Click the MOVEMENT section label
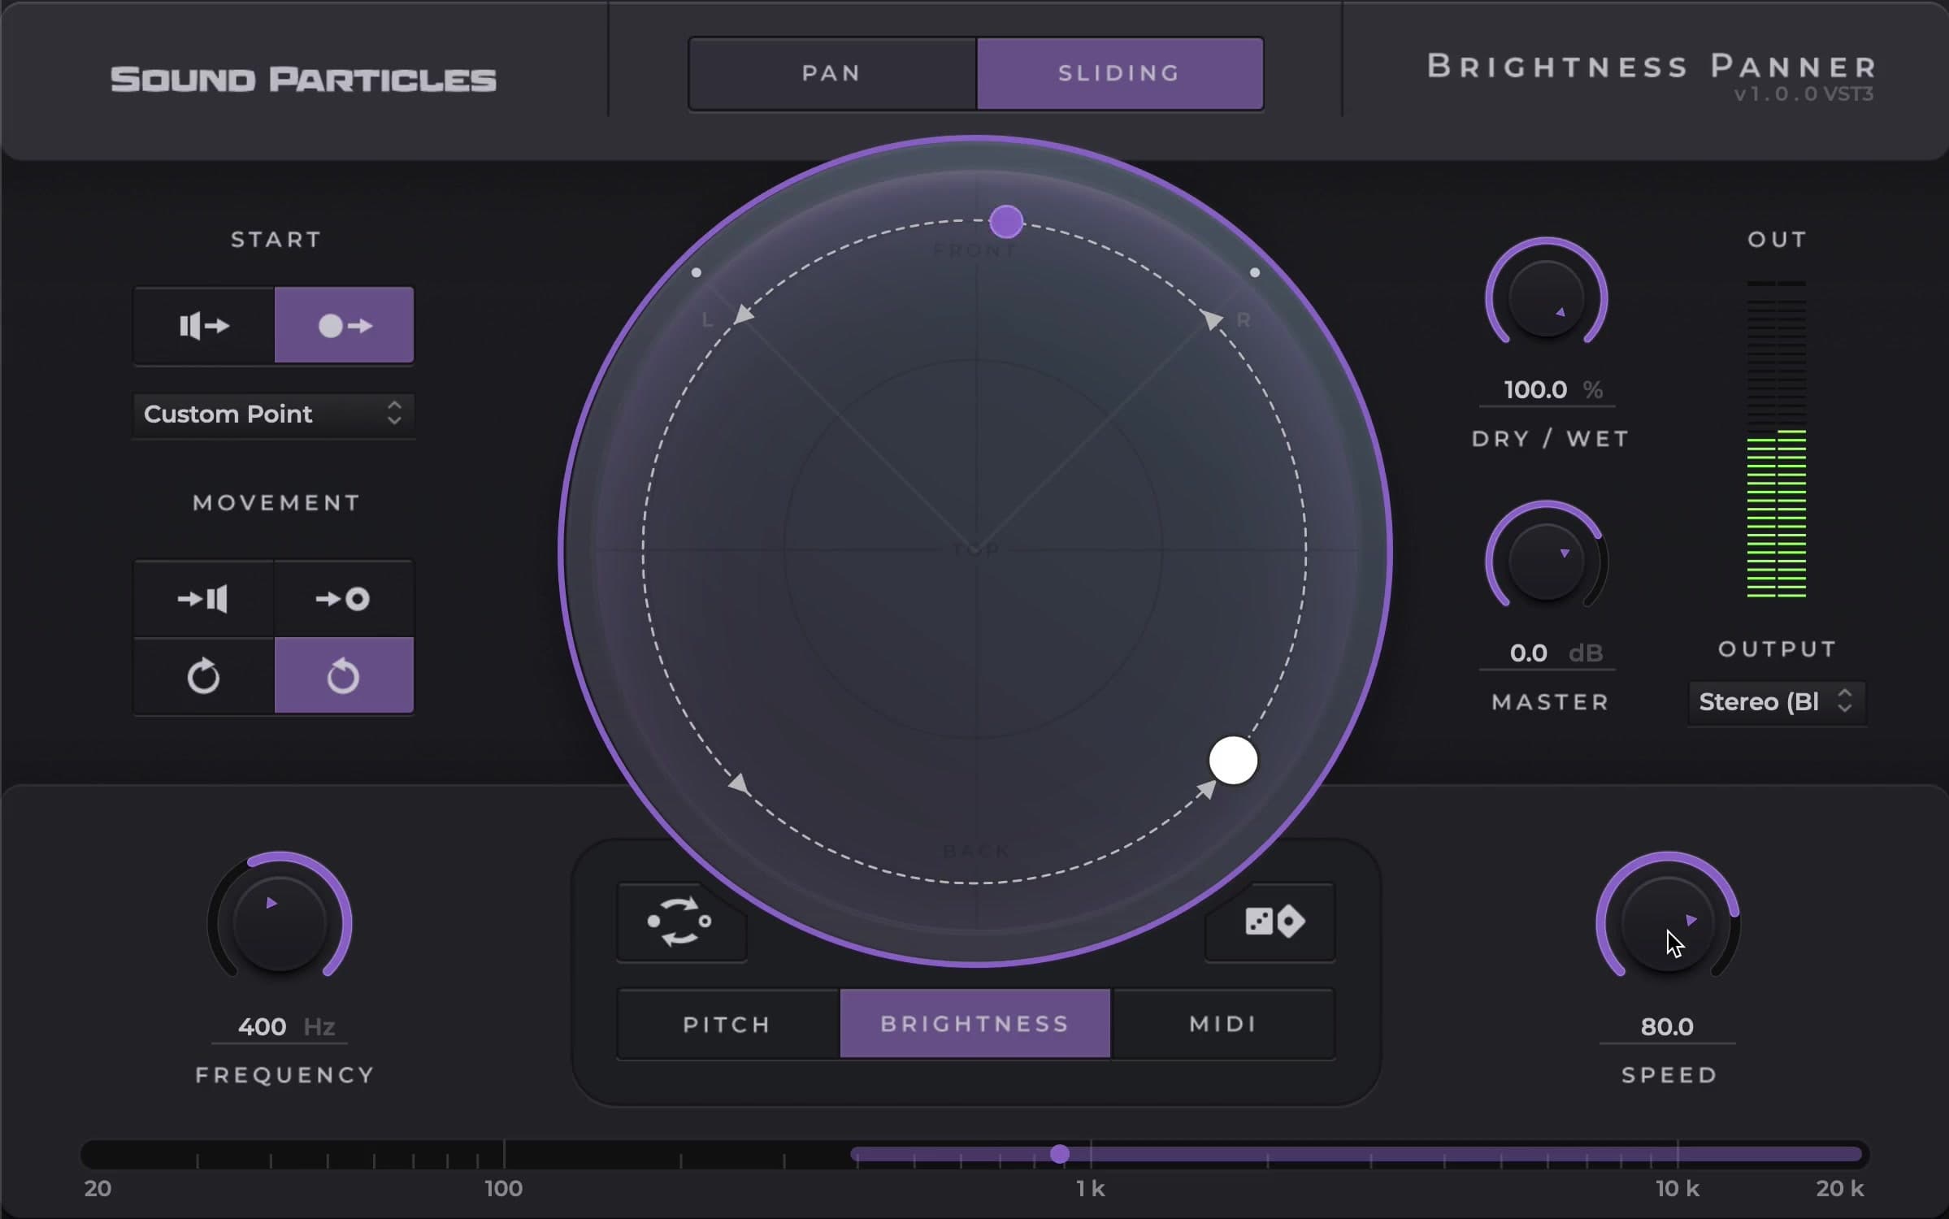 (x=276, y=503)
